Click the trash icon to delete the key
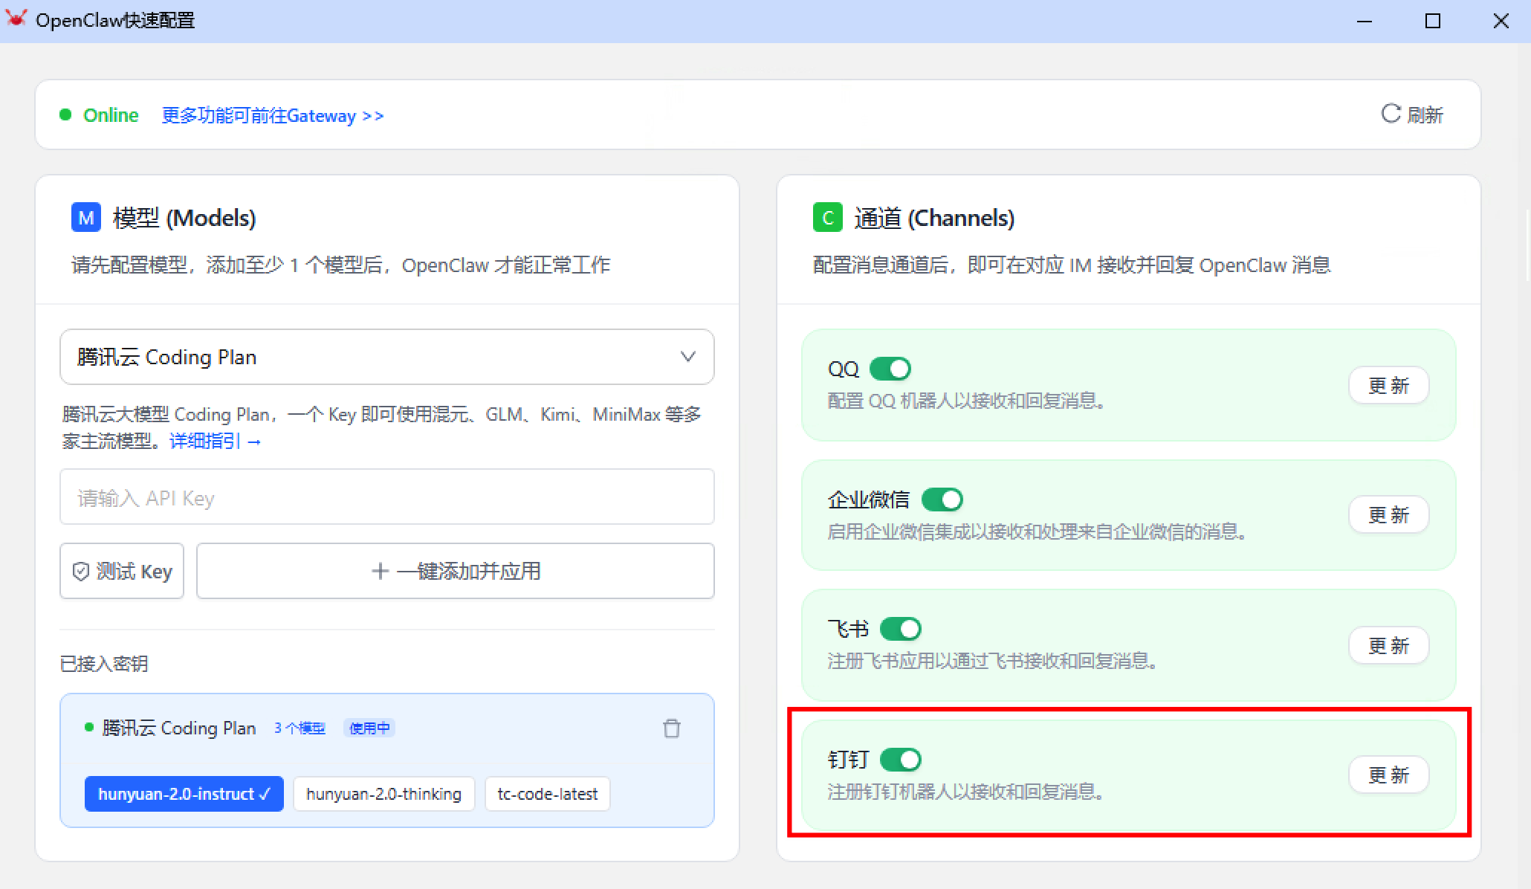This screenshot has height=889, width=1531. 671,728
